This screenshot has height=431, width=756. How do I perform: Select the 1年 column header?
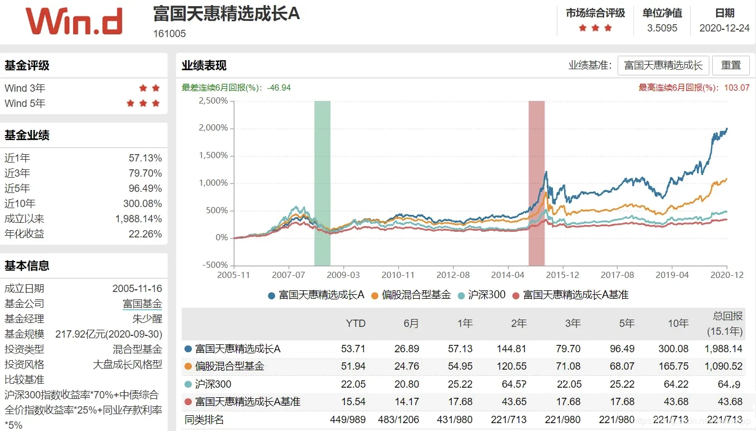tap(465, 324)
